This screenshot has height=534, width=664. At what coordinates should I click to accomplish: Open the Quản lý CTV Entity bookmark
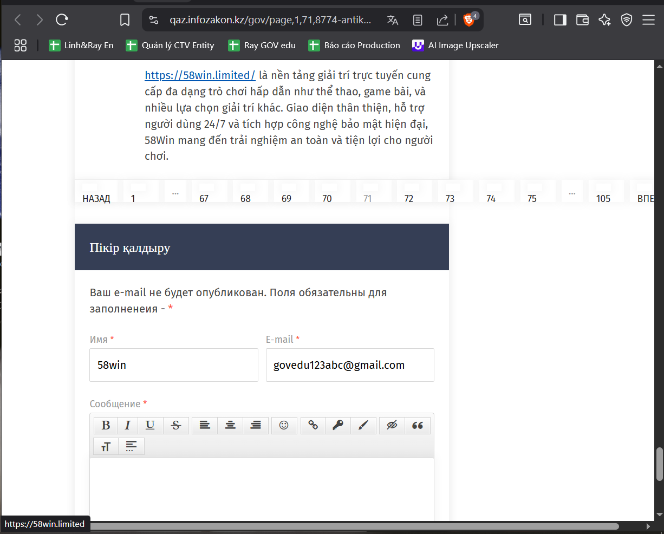pyautogui.click(x=170, y=45)
